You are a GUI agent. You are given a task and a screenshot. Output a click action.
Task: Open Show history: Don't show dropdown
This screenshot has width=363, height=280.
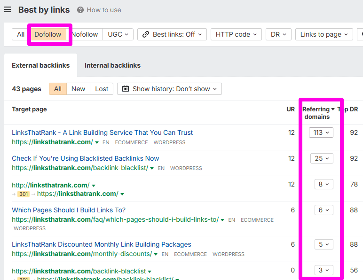pyautogui.click(x=169, y=89)
